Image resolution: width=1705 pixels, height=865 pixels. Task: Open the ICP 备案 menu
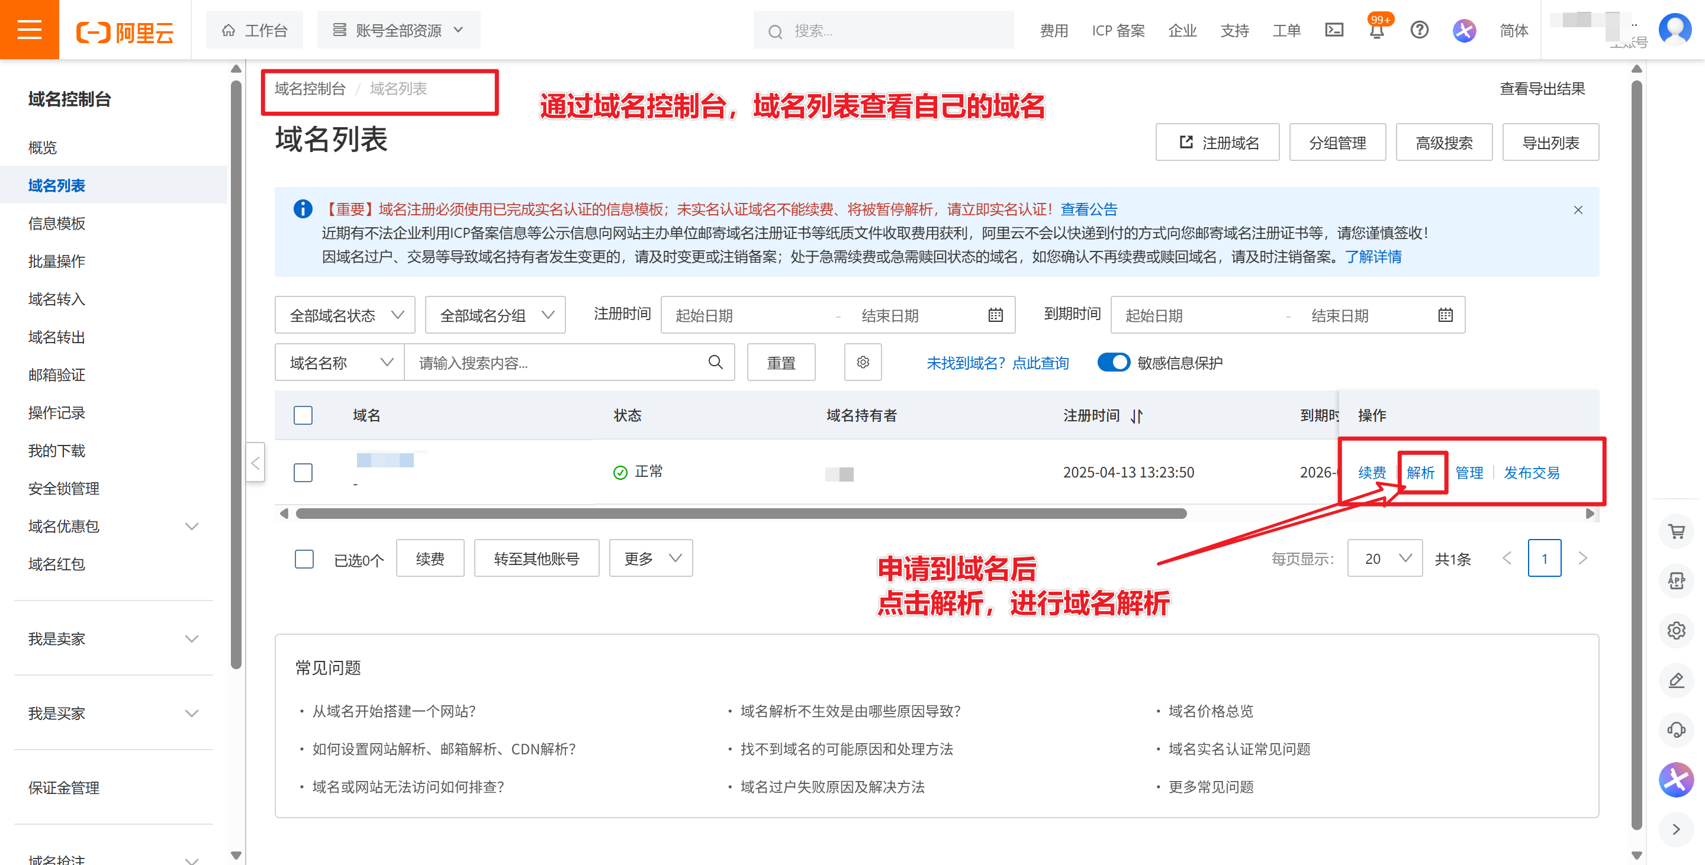pyautogui.click(x=1118, y=30)
